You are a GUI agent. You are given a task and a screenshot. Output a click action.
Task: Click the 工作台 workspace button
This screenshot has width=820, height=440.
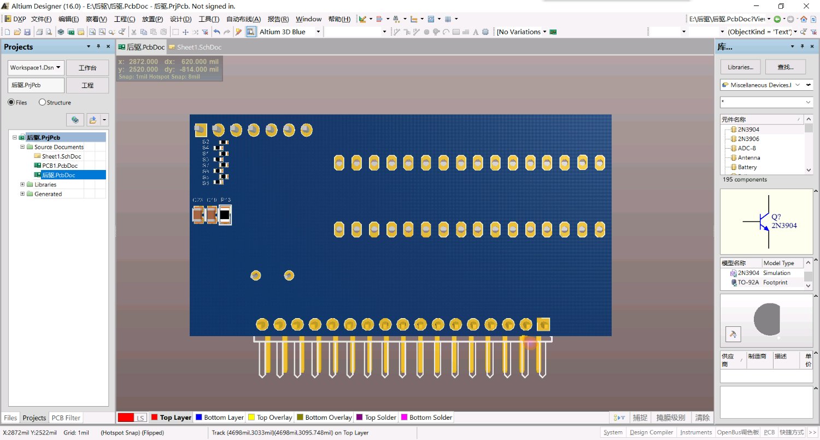[x=87, y=68]
